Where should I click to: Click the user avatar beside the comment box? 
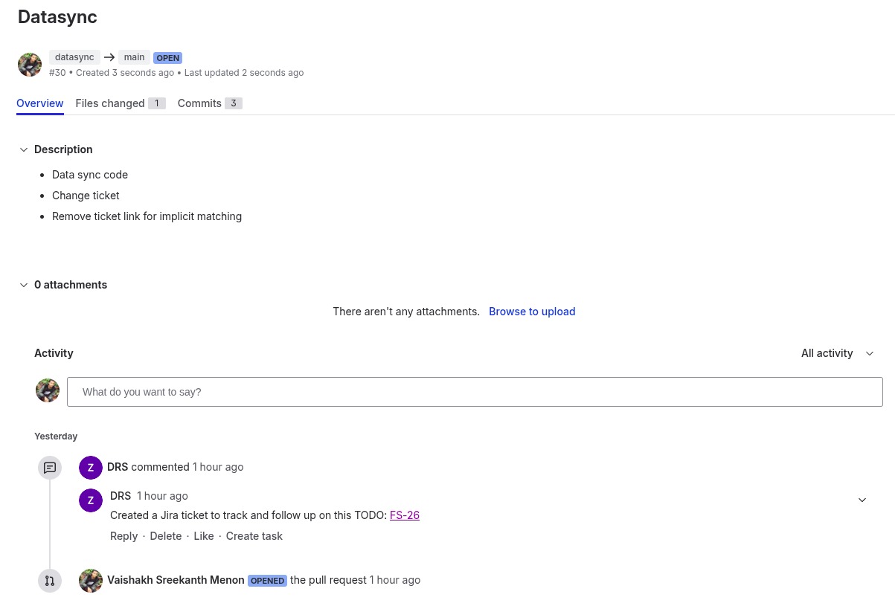tap(48, 390)
